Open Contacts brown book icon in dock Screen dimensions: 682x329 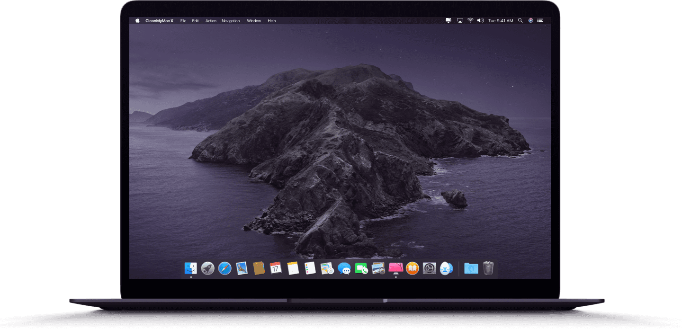click(x=259, y=268)
